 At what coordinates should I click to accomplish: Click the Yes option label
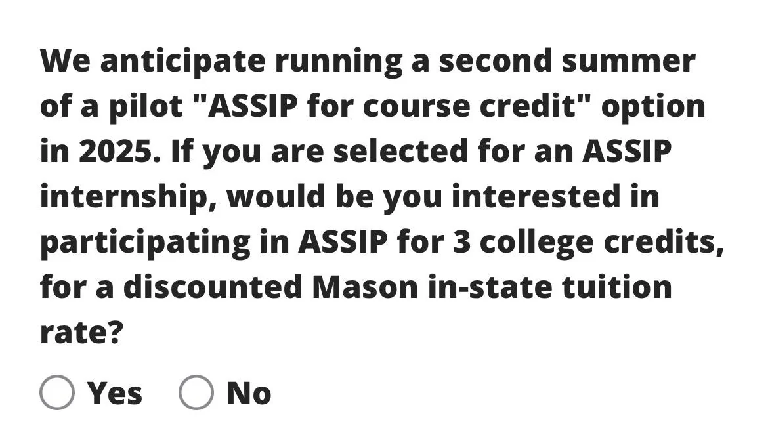114,392
